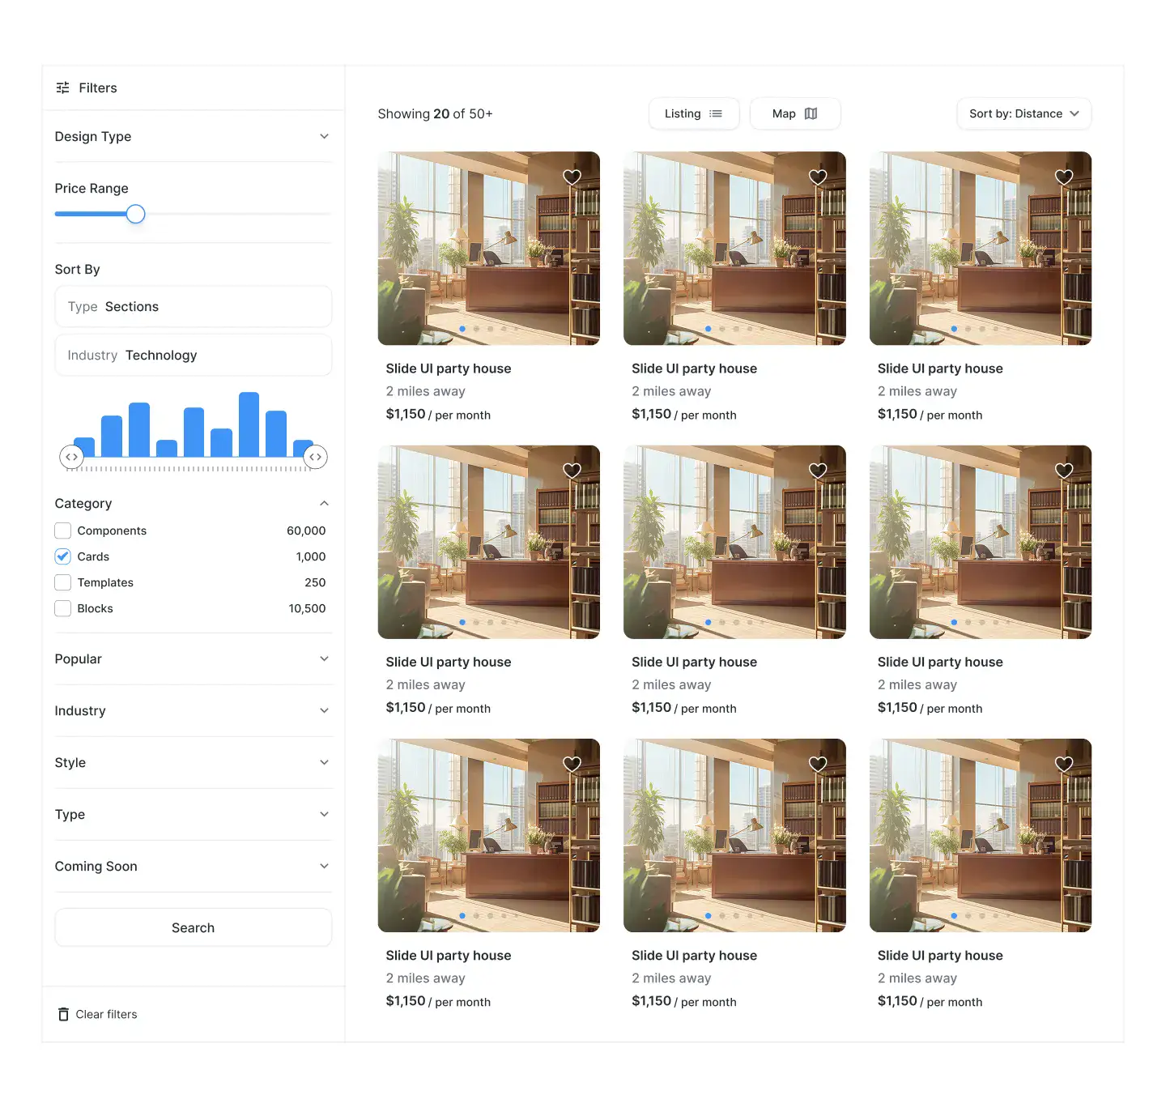Switch to Listing view
Image resolution: width=1166 pixels, height=1108 pixels.
694,113
